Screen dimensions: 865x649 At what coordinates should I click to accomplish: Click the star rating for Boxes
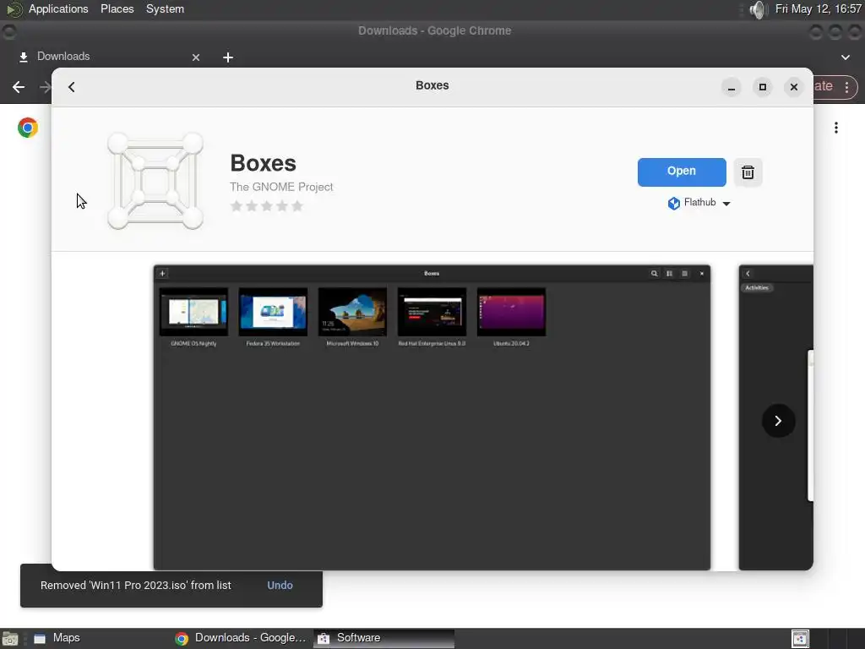tap(267, 206)
